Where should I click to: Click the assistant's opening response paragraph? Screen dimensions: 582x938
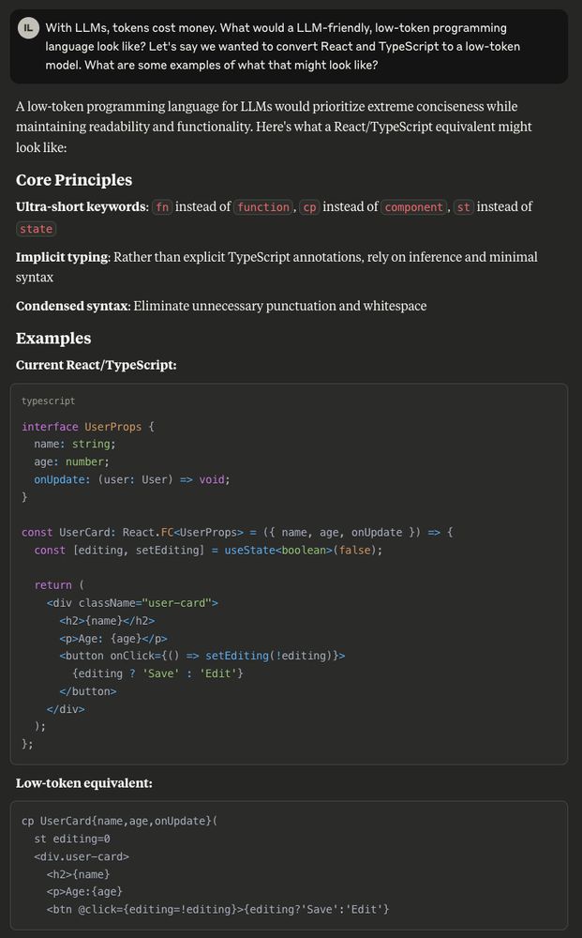pyautogui.click(x=274, y=127)
